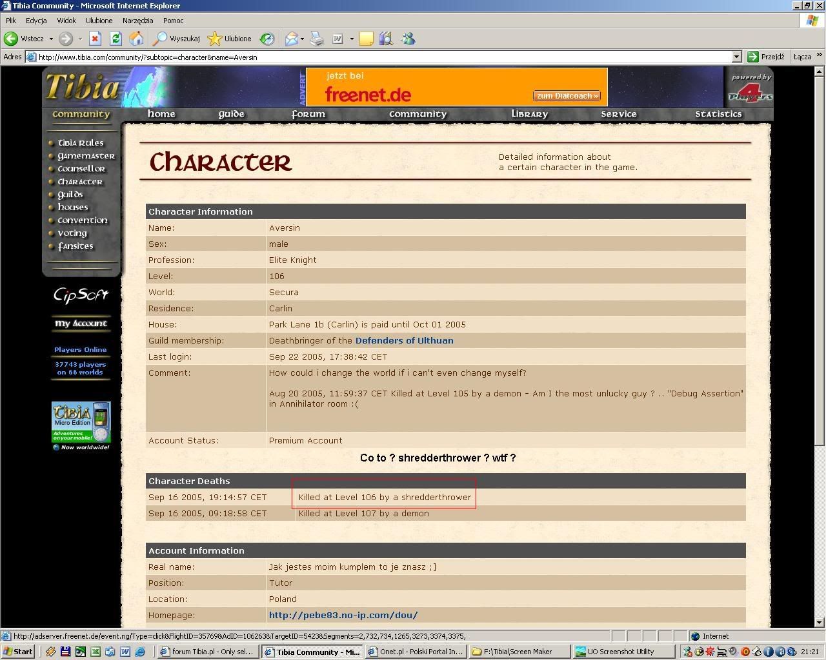Viewport: 826px width, 660px height.
Task: Open Fansites sidebar link
Action: point(76,246)
